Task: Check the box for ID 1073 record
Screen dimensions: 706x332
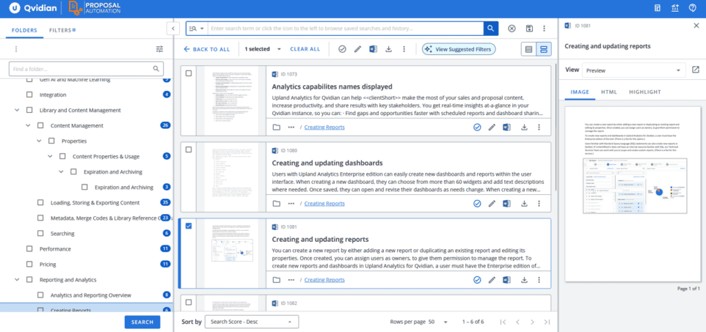Action: tap(189, 73)
